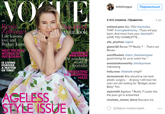The height and width of the screenshot is (114, 165).
Task: Open the @mollysnowe mention link
Action: 142,63
